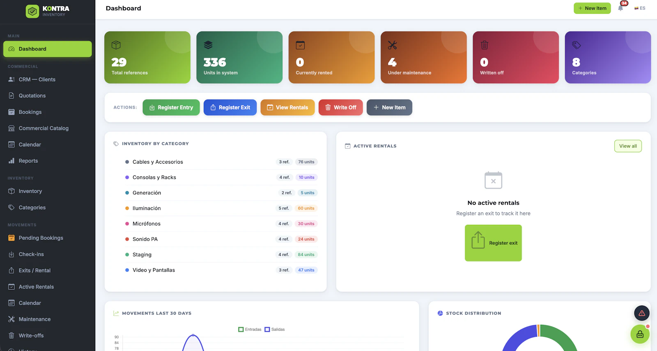Open the Dashboard sidebar item
Image resolution: width=657 pixels, height=351 pixels.
(48, 49)
